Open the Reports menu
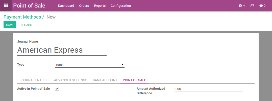Viewport: 272px width, 101px height. pos(100,6)
